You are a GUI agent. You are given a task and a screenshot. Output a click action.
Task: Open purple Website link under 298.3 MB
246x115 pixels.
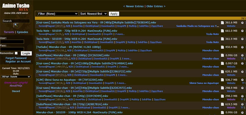click(x=231, y=99)
